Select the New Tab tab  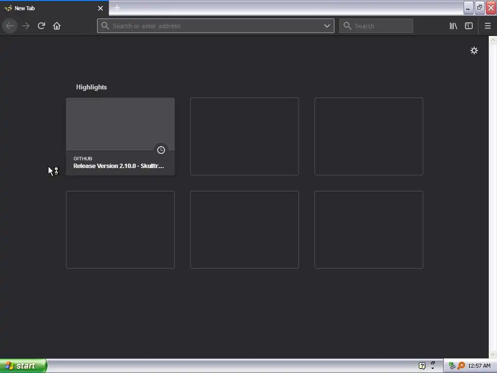[54, 8]
